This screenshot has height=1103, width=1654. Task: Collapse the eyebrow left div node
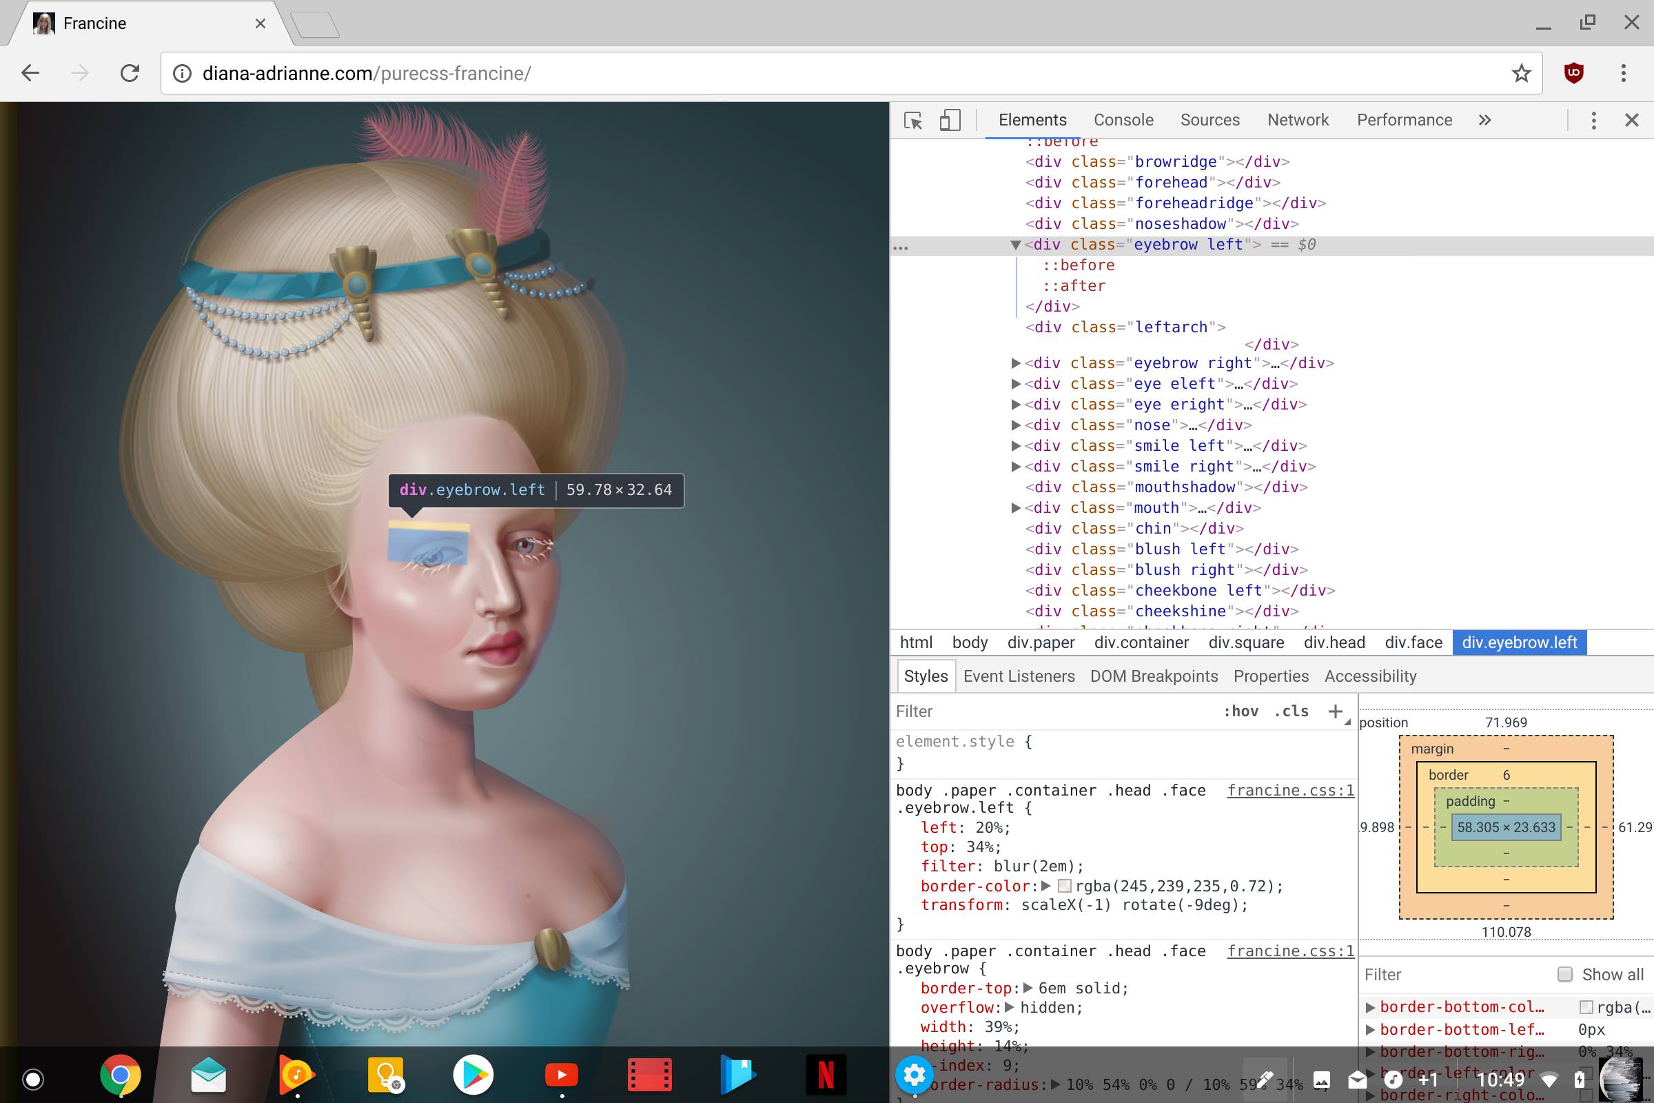pos(1014,245)
